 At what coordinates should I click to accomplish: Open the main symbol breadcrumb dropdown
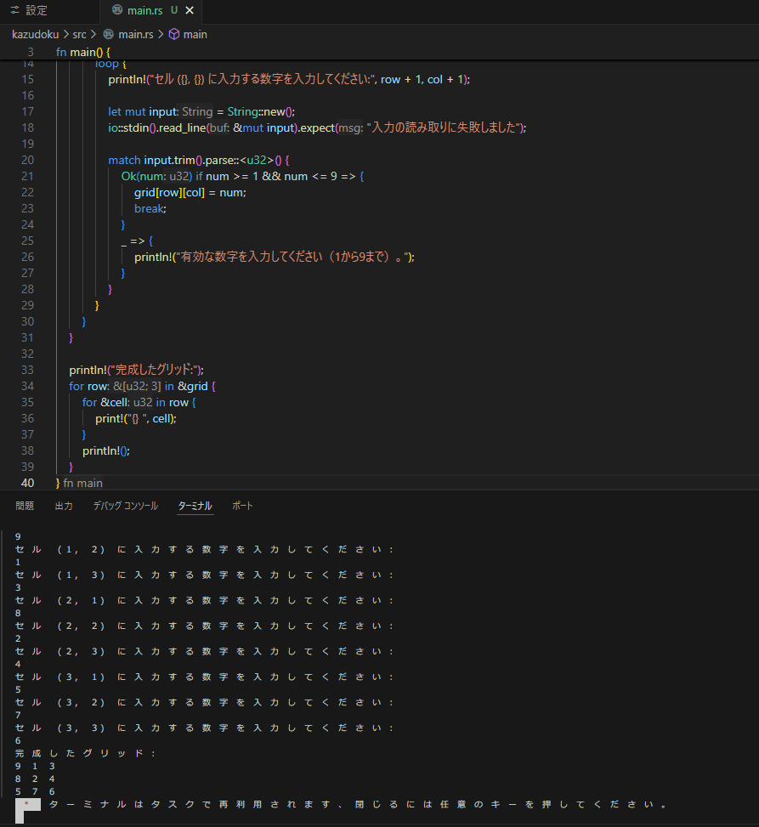[195, 34]
